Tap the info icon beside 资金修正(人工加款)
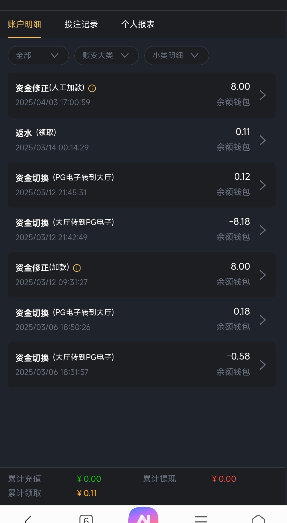The image size is (287, 523). (92, 88)
